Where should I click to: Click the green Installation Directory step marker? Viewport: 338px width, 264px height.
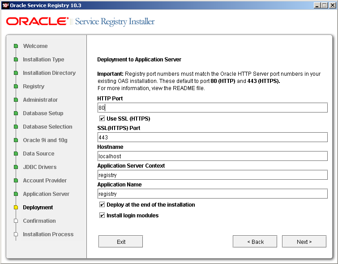point(16,73)
